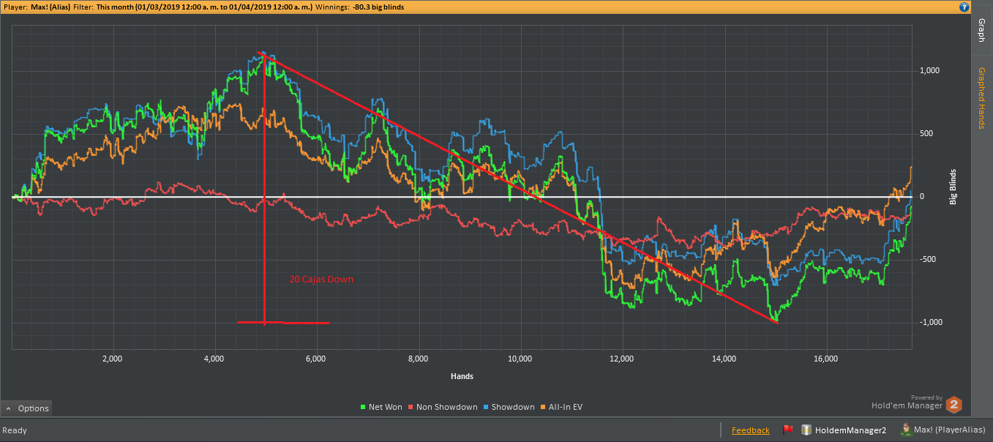
Task: Click the "Max! (PlayerAlias)" status bar text
Action: click(x=950, y=430)
